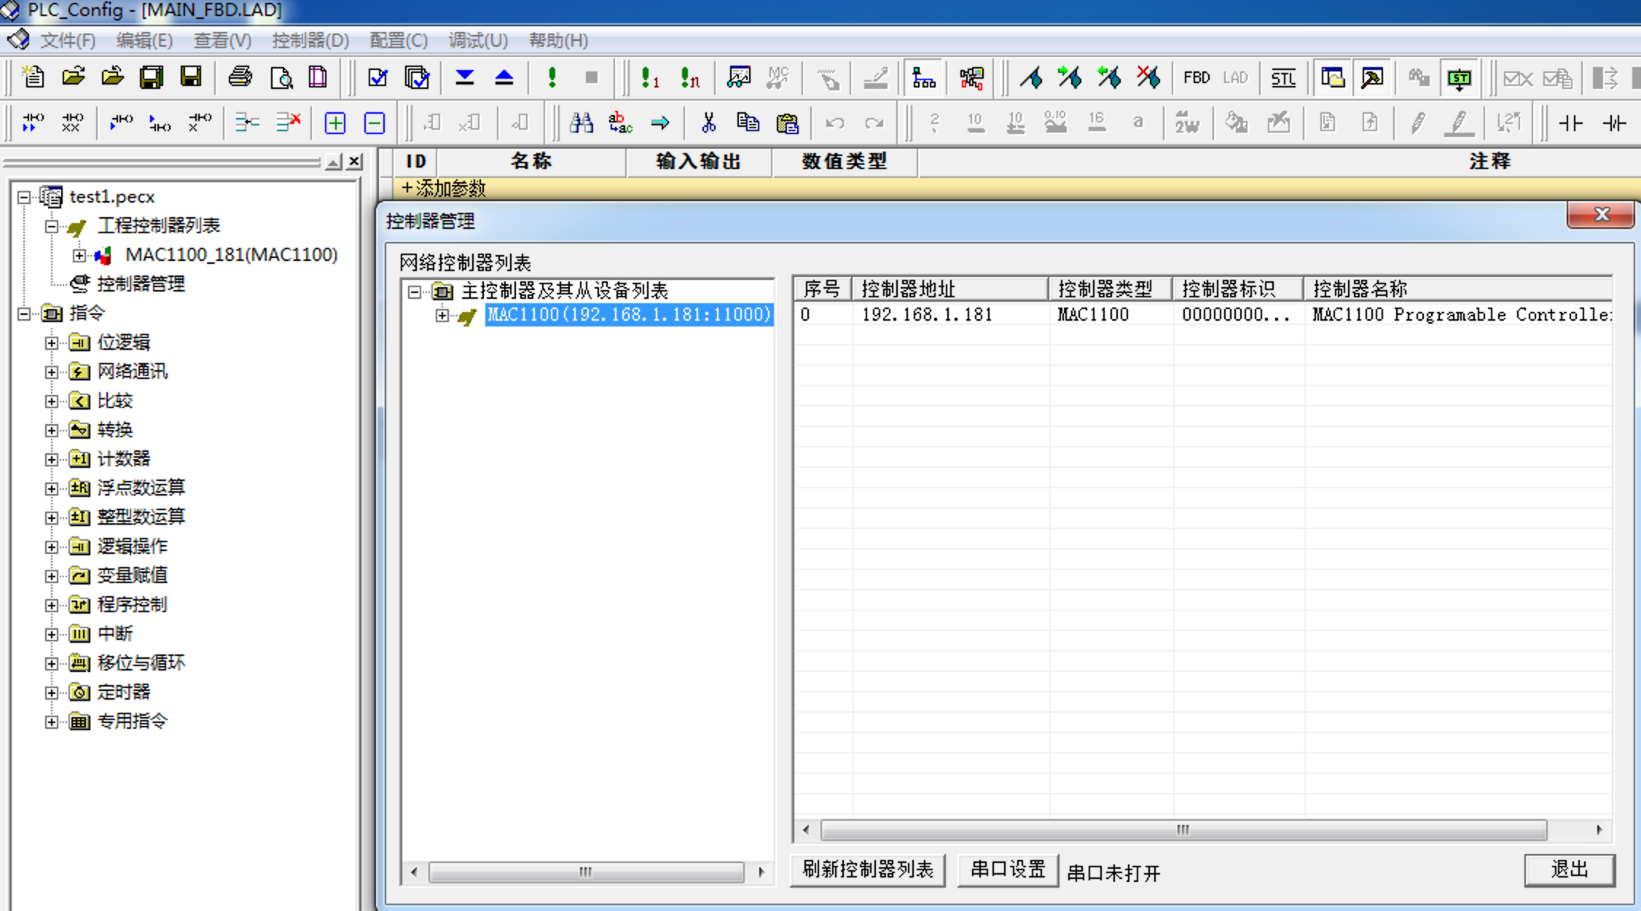Download program to controller
This screenshot has height=911, width=1641.
click(x=464, y=77)
